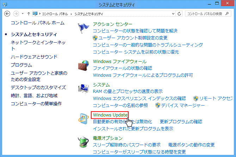Open recent locations dropdown arrow
This screenshot has height=157, width=236.
click(x=23, y=14)
